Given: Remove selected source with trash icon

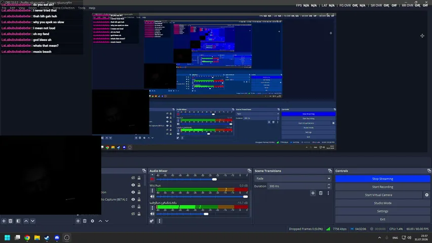Looking at the screenshot, I should pos(85,221).
